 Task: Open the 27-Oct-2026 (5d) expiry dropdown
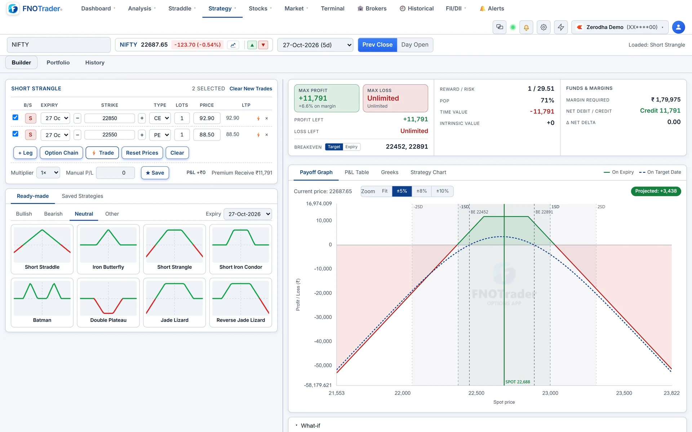click(315, 45)
